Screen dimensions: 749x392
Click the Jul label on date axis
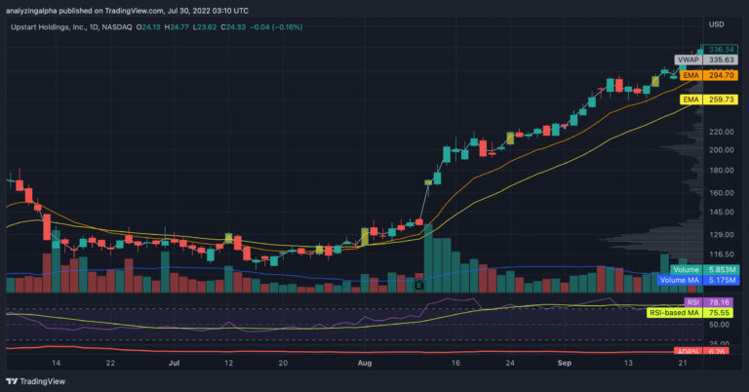(174, 362)
